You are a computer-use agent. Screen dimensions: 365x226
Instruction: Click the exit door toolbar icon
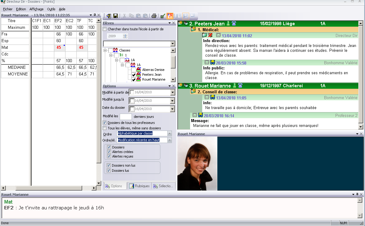point(109,16)
